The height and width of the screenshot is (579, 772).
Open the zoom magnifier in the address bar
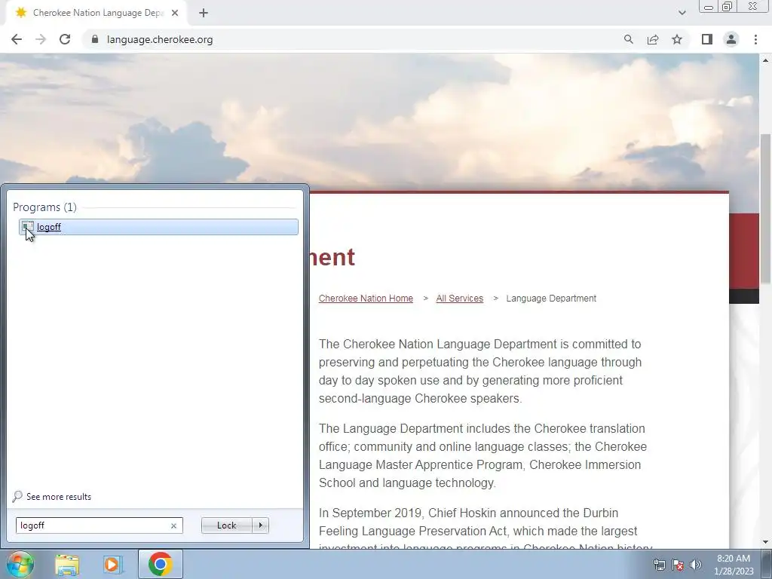tap(628, 39)
